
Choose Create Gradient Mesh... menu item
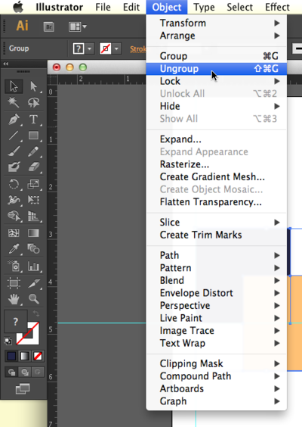217,177
